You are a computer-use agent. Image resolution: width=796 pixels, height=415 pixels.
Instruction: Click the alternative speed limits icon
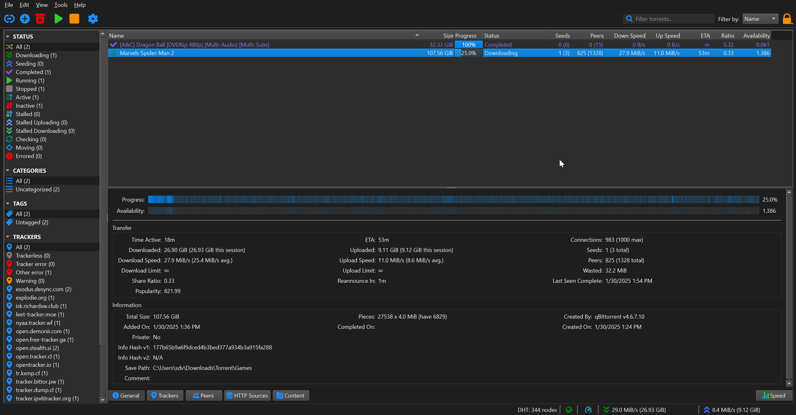588,410
